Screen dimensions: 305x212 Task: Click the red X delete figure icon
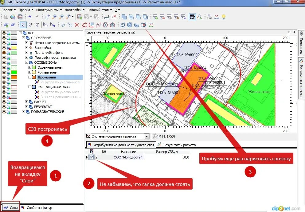click(77, 25)
